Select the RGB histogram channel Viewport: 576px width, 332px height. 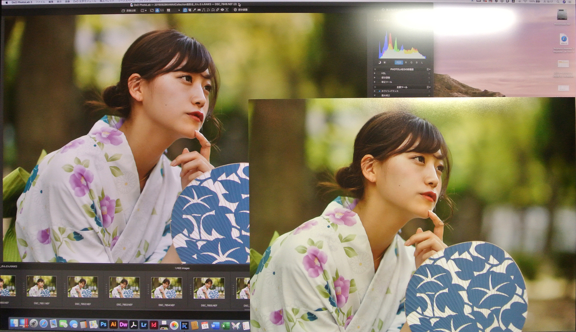click(x=399, y=62)
